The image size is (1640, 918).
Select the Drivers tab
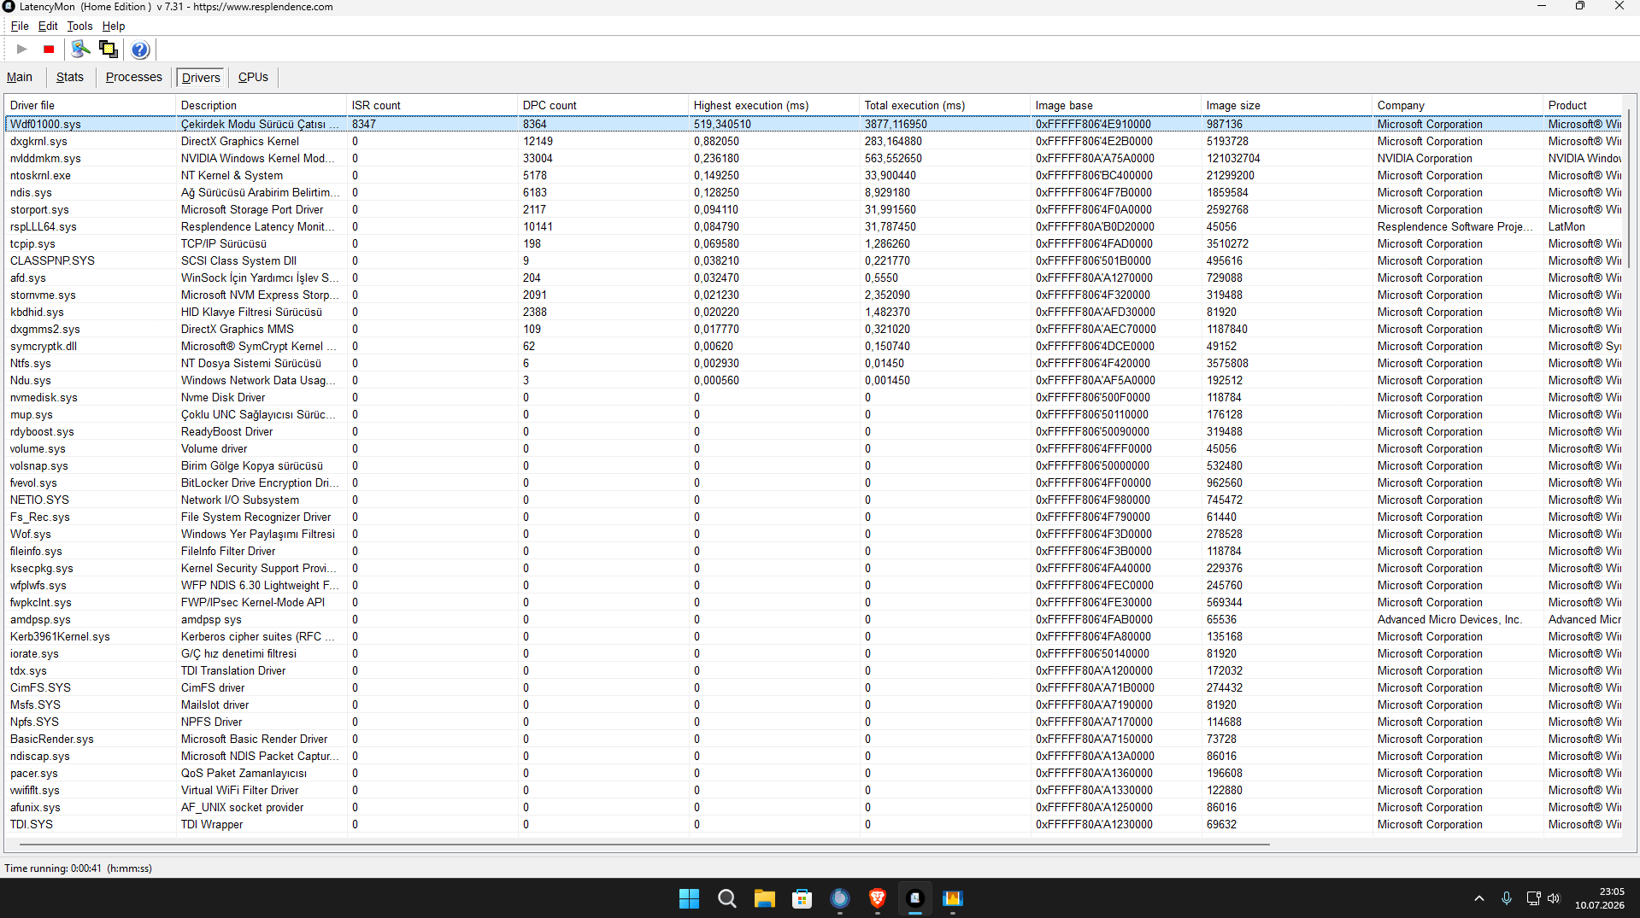point(201,78)
